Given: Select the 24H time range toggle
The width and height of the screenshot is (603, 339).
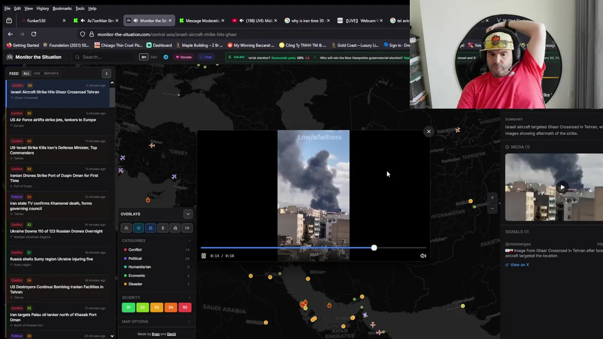Looking at the screenshot, I should [153, 57].
